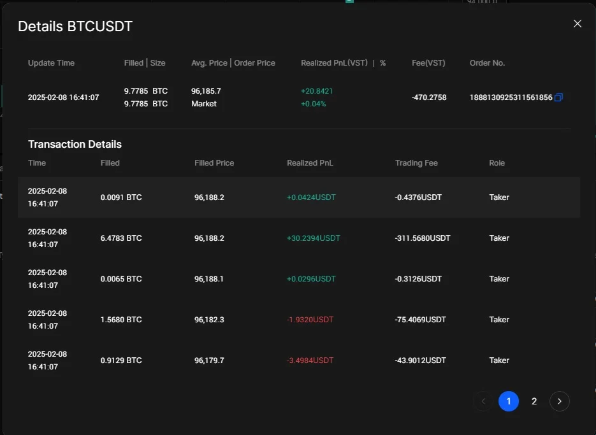Viewport: 596px width, 435px height.
Task: Click the +0.04% percentage value
Action: (314, 104)
